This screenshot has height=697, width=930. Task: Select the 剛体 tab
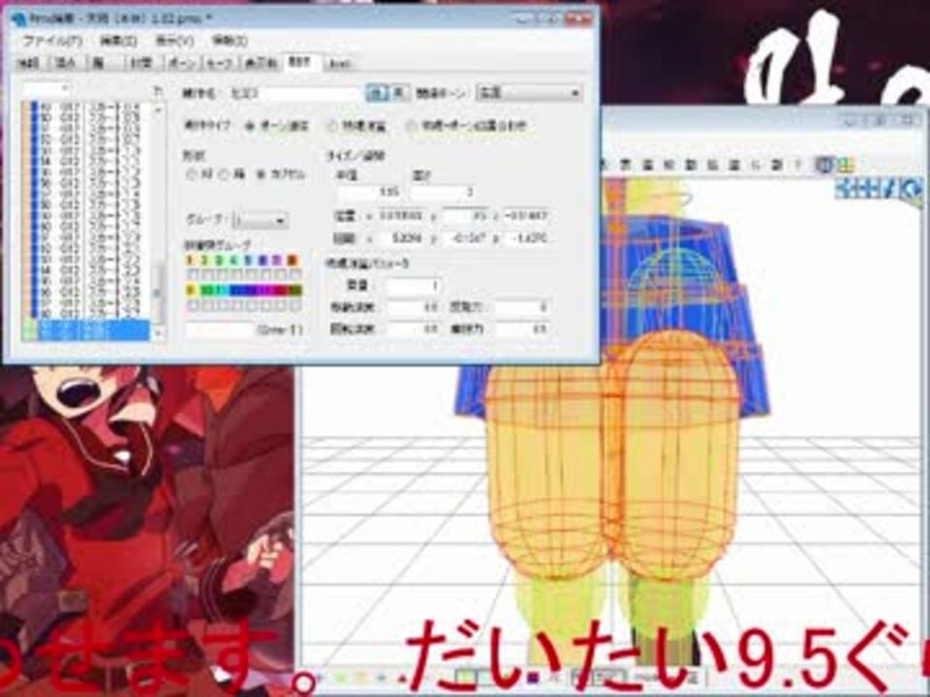pyautogui.click(x=302, y=62)
